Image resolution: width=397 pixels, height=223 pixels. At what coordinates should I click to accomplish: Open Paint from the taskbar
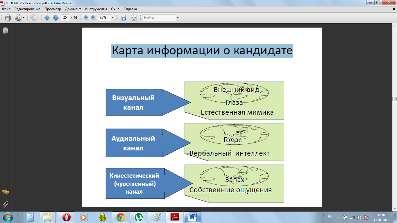coord(156,217)
